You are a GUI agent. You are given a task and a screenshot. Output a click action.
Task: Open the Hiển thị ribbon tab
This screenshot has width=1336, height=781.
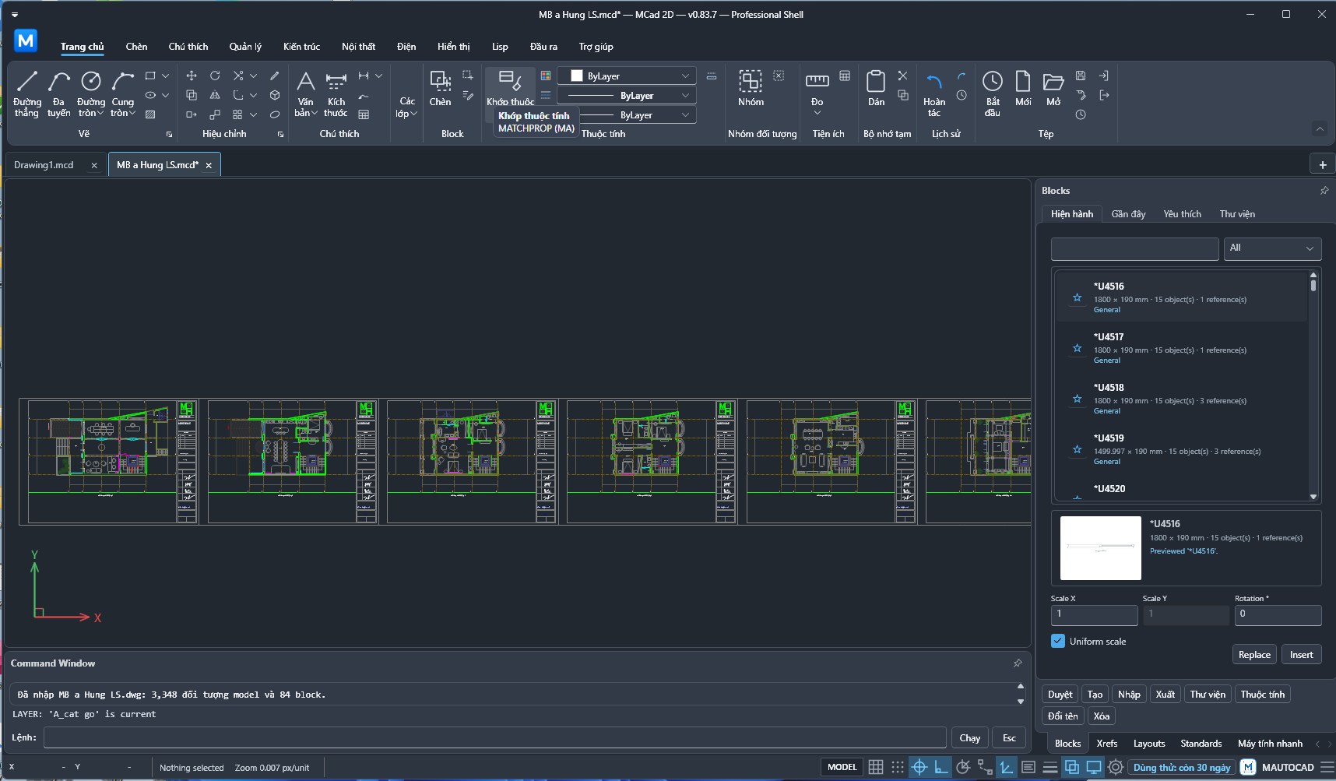pos(453,47)
